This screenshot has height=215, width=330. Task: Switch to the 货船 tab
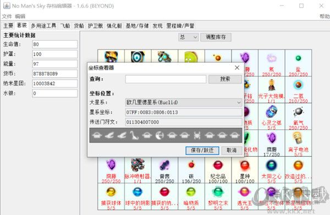pos(79,26)
